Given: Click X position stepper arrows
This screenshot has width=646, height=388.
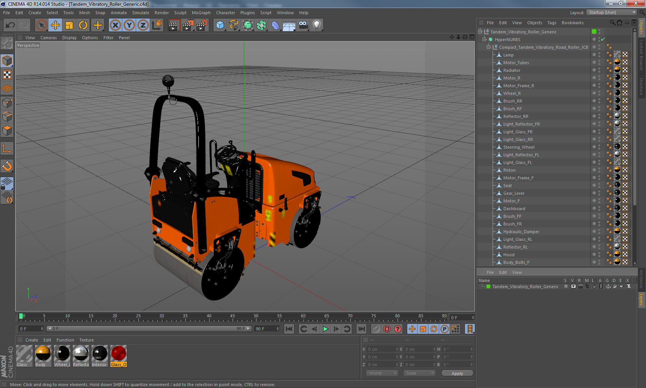Looking at the screenshot, I should coord(397,349).
